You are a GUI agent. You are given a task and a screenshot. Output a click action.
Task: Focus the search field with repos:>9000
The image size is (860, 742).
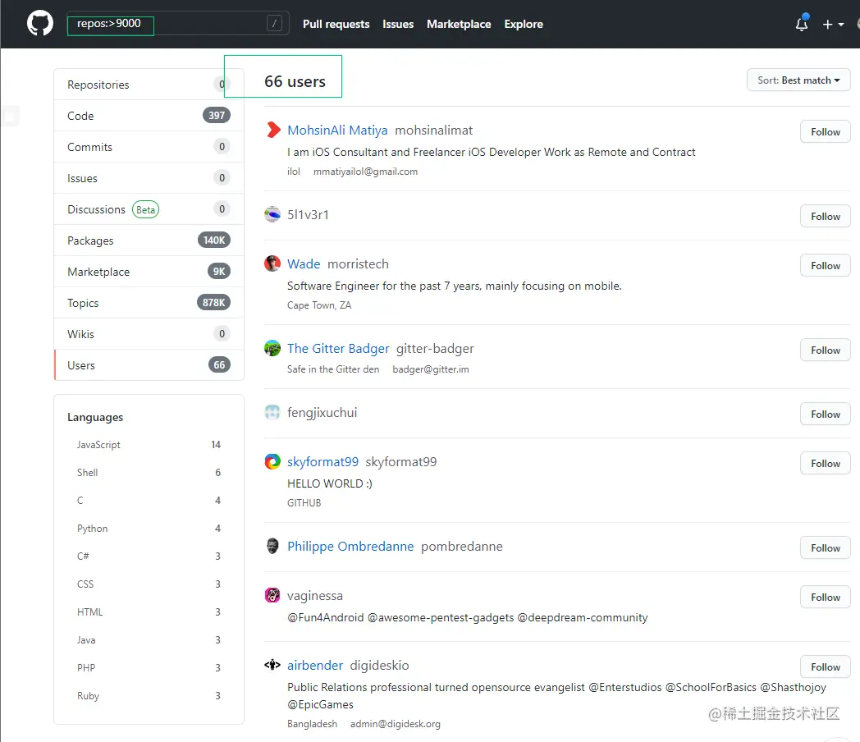[x=178, y=23]
